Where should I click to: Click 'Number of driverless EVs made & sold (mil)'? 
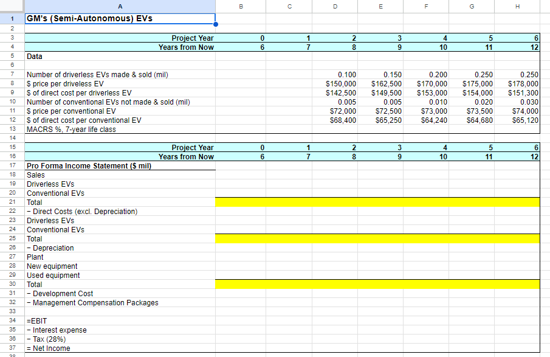tap(97, 74)
